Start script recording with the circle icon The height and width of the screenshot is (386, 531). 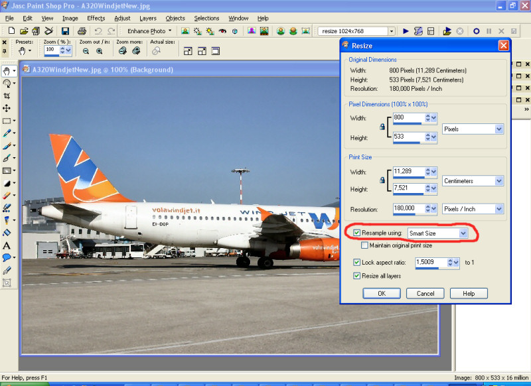click(476, 31)
